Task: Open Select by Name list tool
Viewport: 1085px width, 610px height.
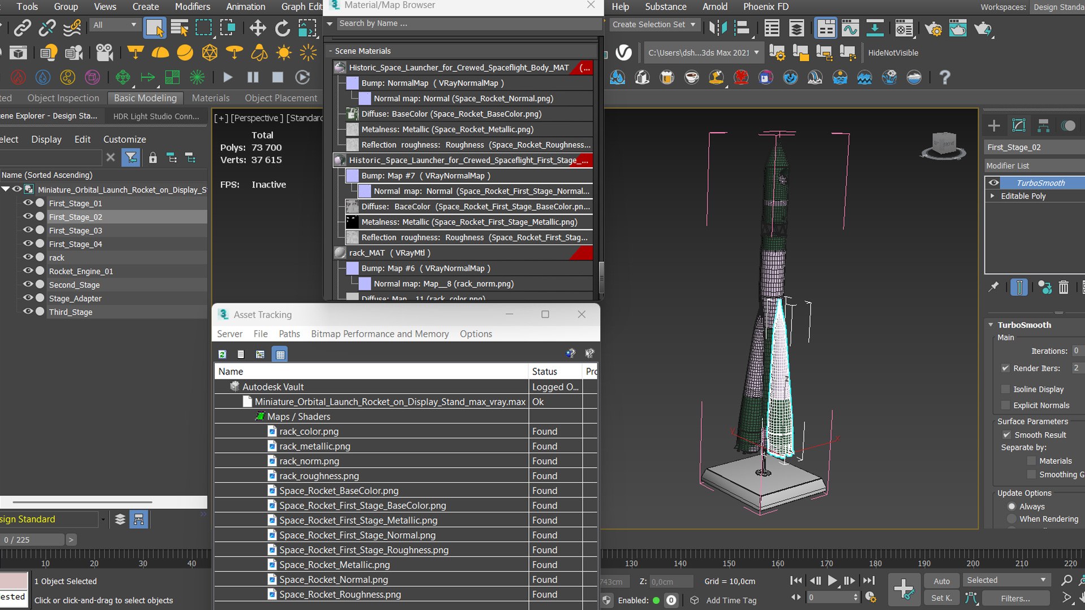Action: [x=179, y=27]
